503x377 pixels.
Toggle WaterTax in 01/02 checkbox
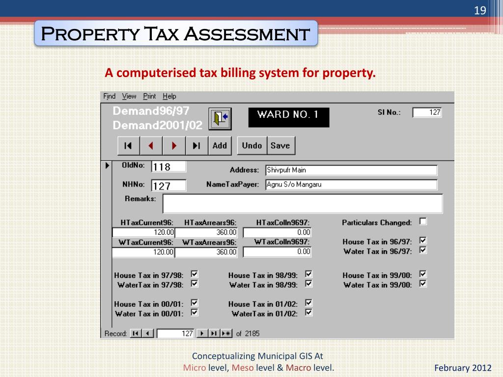coord(308,313)
